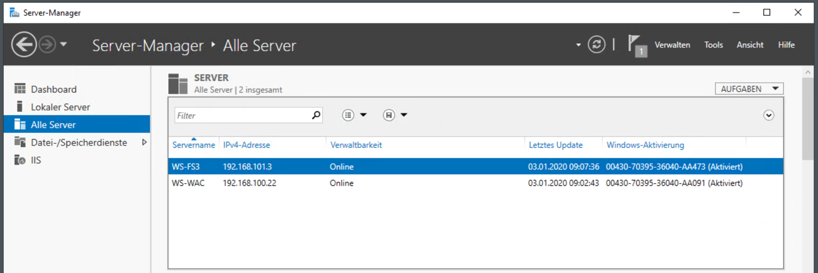This screenshot has width=818, height=273.
Task: Expand the Datei-/Speicherdienste arrow
Action: 144,142
